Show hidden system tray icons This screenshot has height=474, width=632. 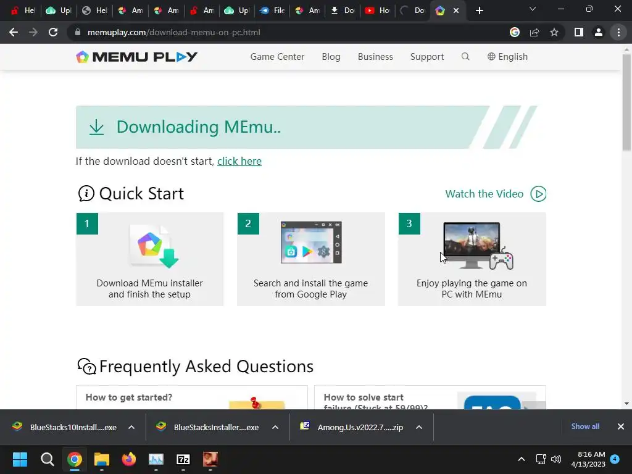(x=521, y=459)
